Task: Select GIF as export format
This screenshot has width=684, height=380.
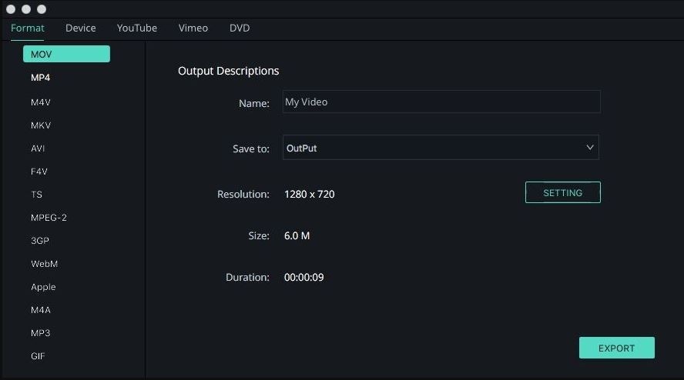Action: coord(38,356)
